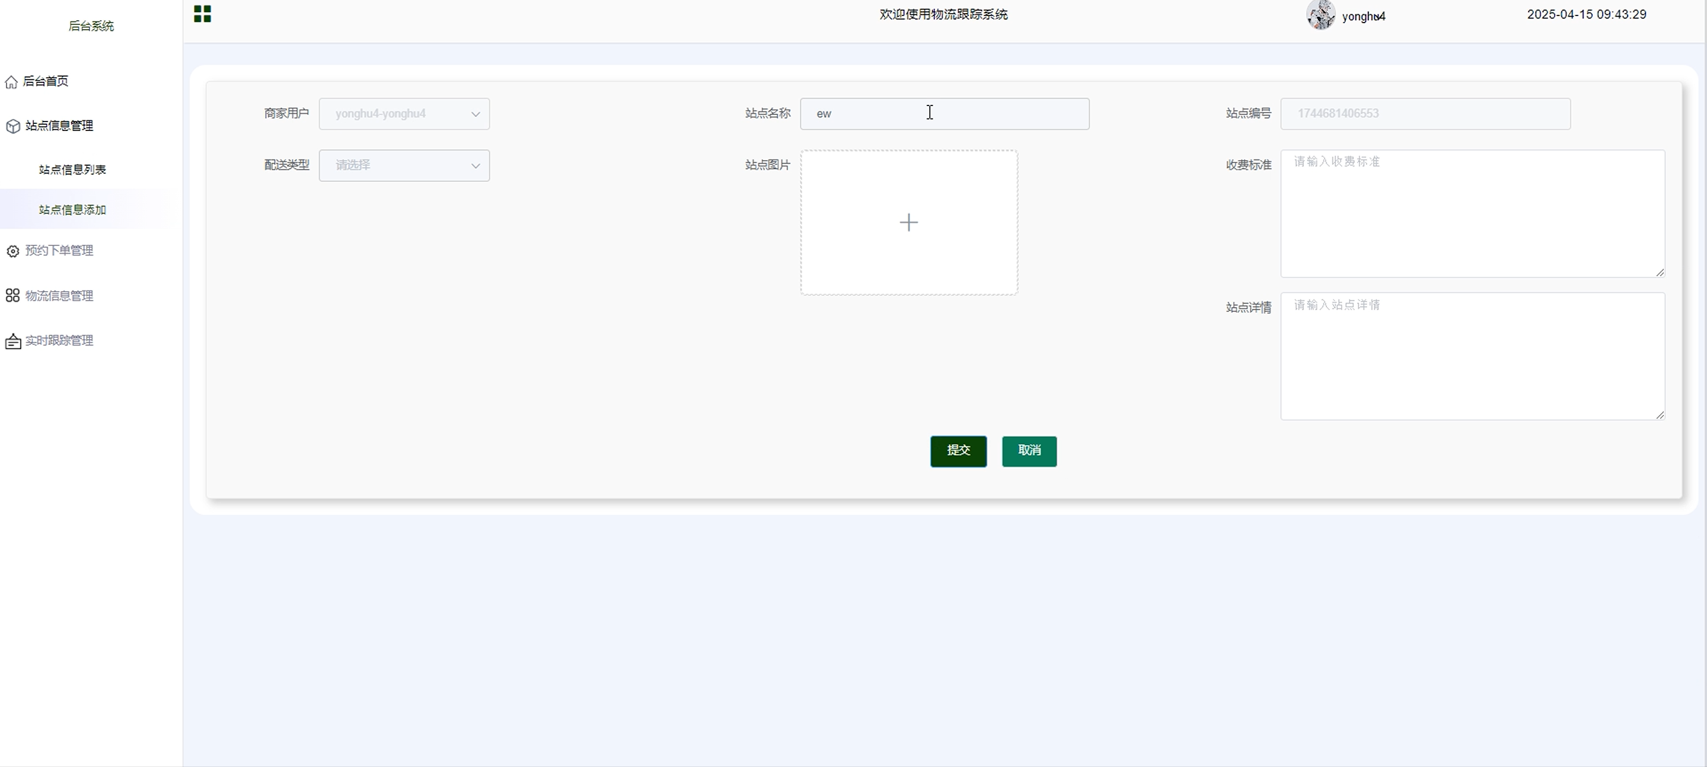Focus the 收费标准 text area
The width and height of the screenshot is (1707, 767).
(1472, 213)
